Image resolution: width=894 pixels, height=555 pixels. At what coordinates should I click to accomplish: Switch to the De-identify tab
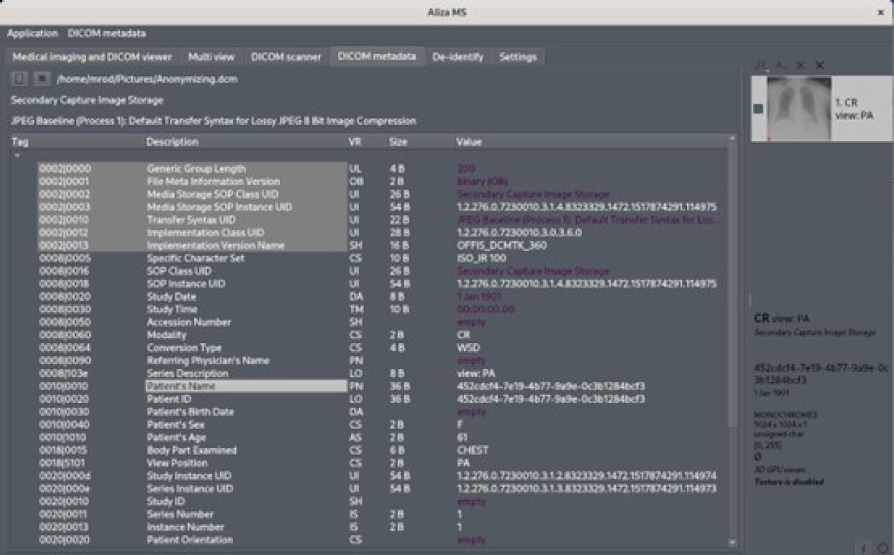tap(457, 57)
